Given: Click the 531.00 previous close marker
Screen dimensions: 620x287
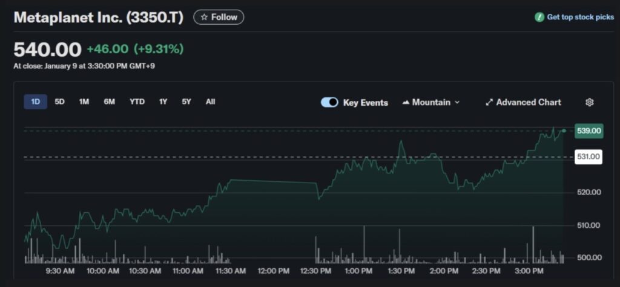Looking at the screenshot, I should pyautogui.click(x=589, y=157).
